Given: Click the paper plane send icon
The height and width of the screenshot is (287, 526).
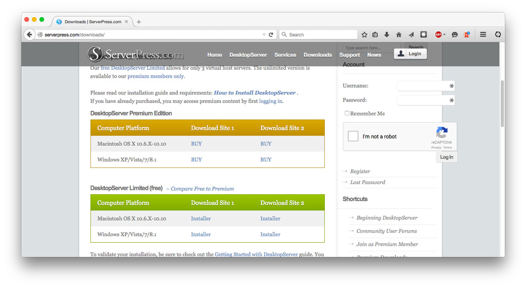Looking at the screenshot, I should 411,35.
